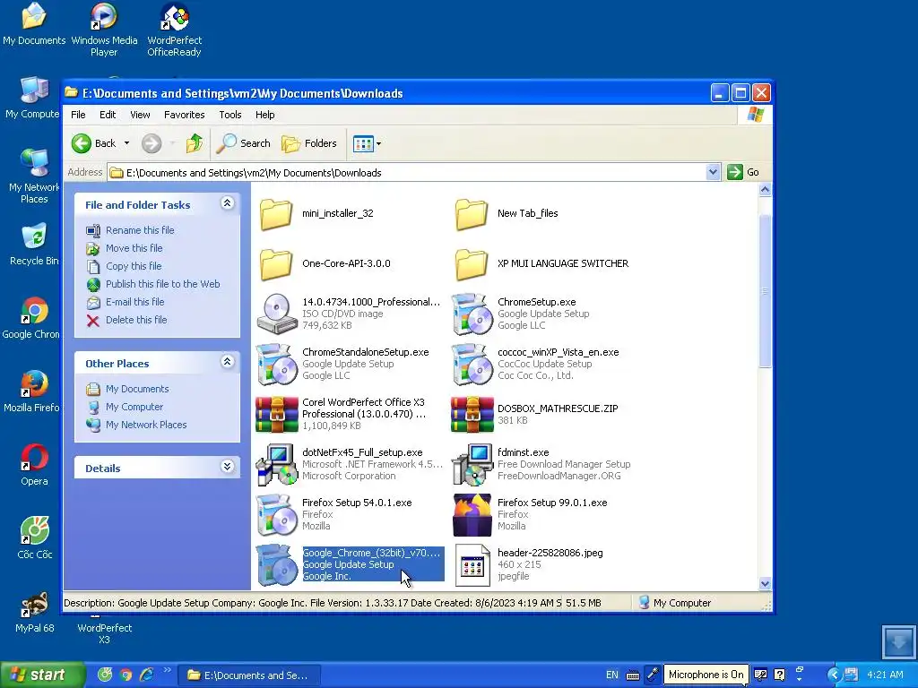The image size is (918, 688).
Task: Collapse the Other Places panel
Action: point(227,362)
